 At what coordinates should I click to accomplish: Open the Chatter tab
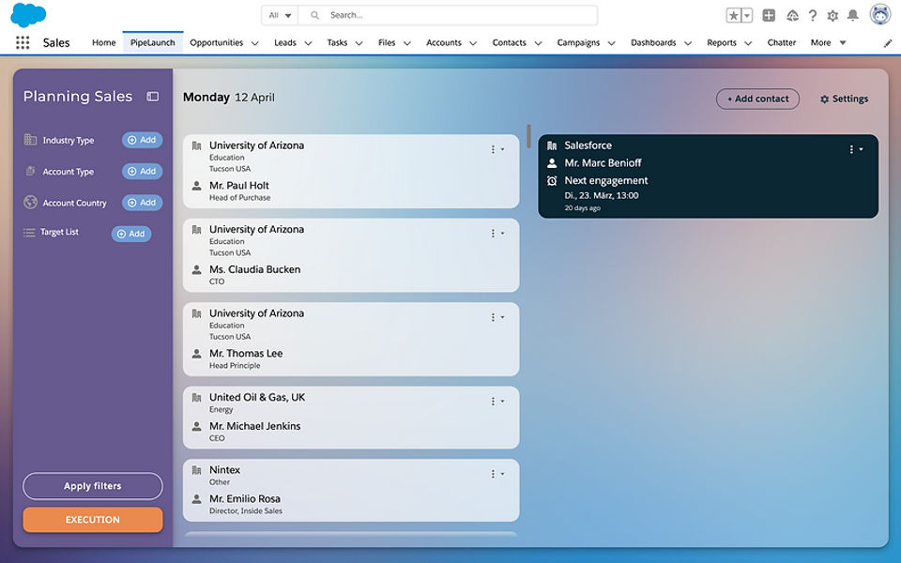coord(781,43)
